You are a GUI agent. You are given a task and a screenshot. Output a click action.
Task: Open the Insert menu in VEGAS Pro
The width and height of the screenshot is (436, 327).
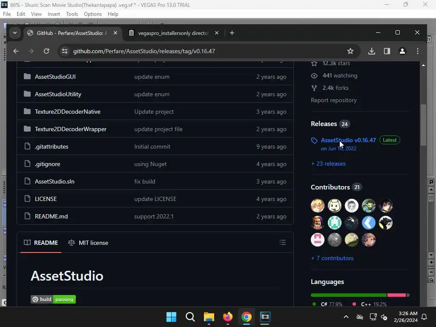pos(54,14)
